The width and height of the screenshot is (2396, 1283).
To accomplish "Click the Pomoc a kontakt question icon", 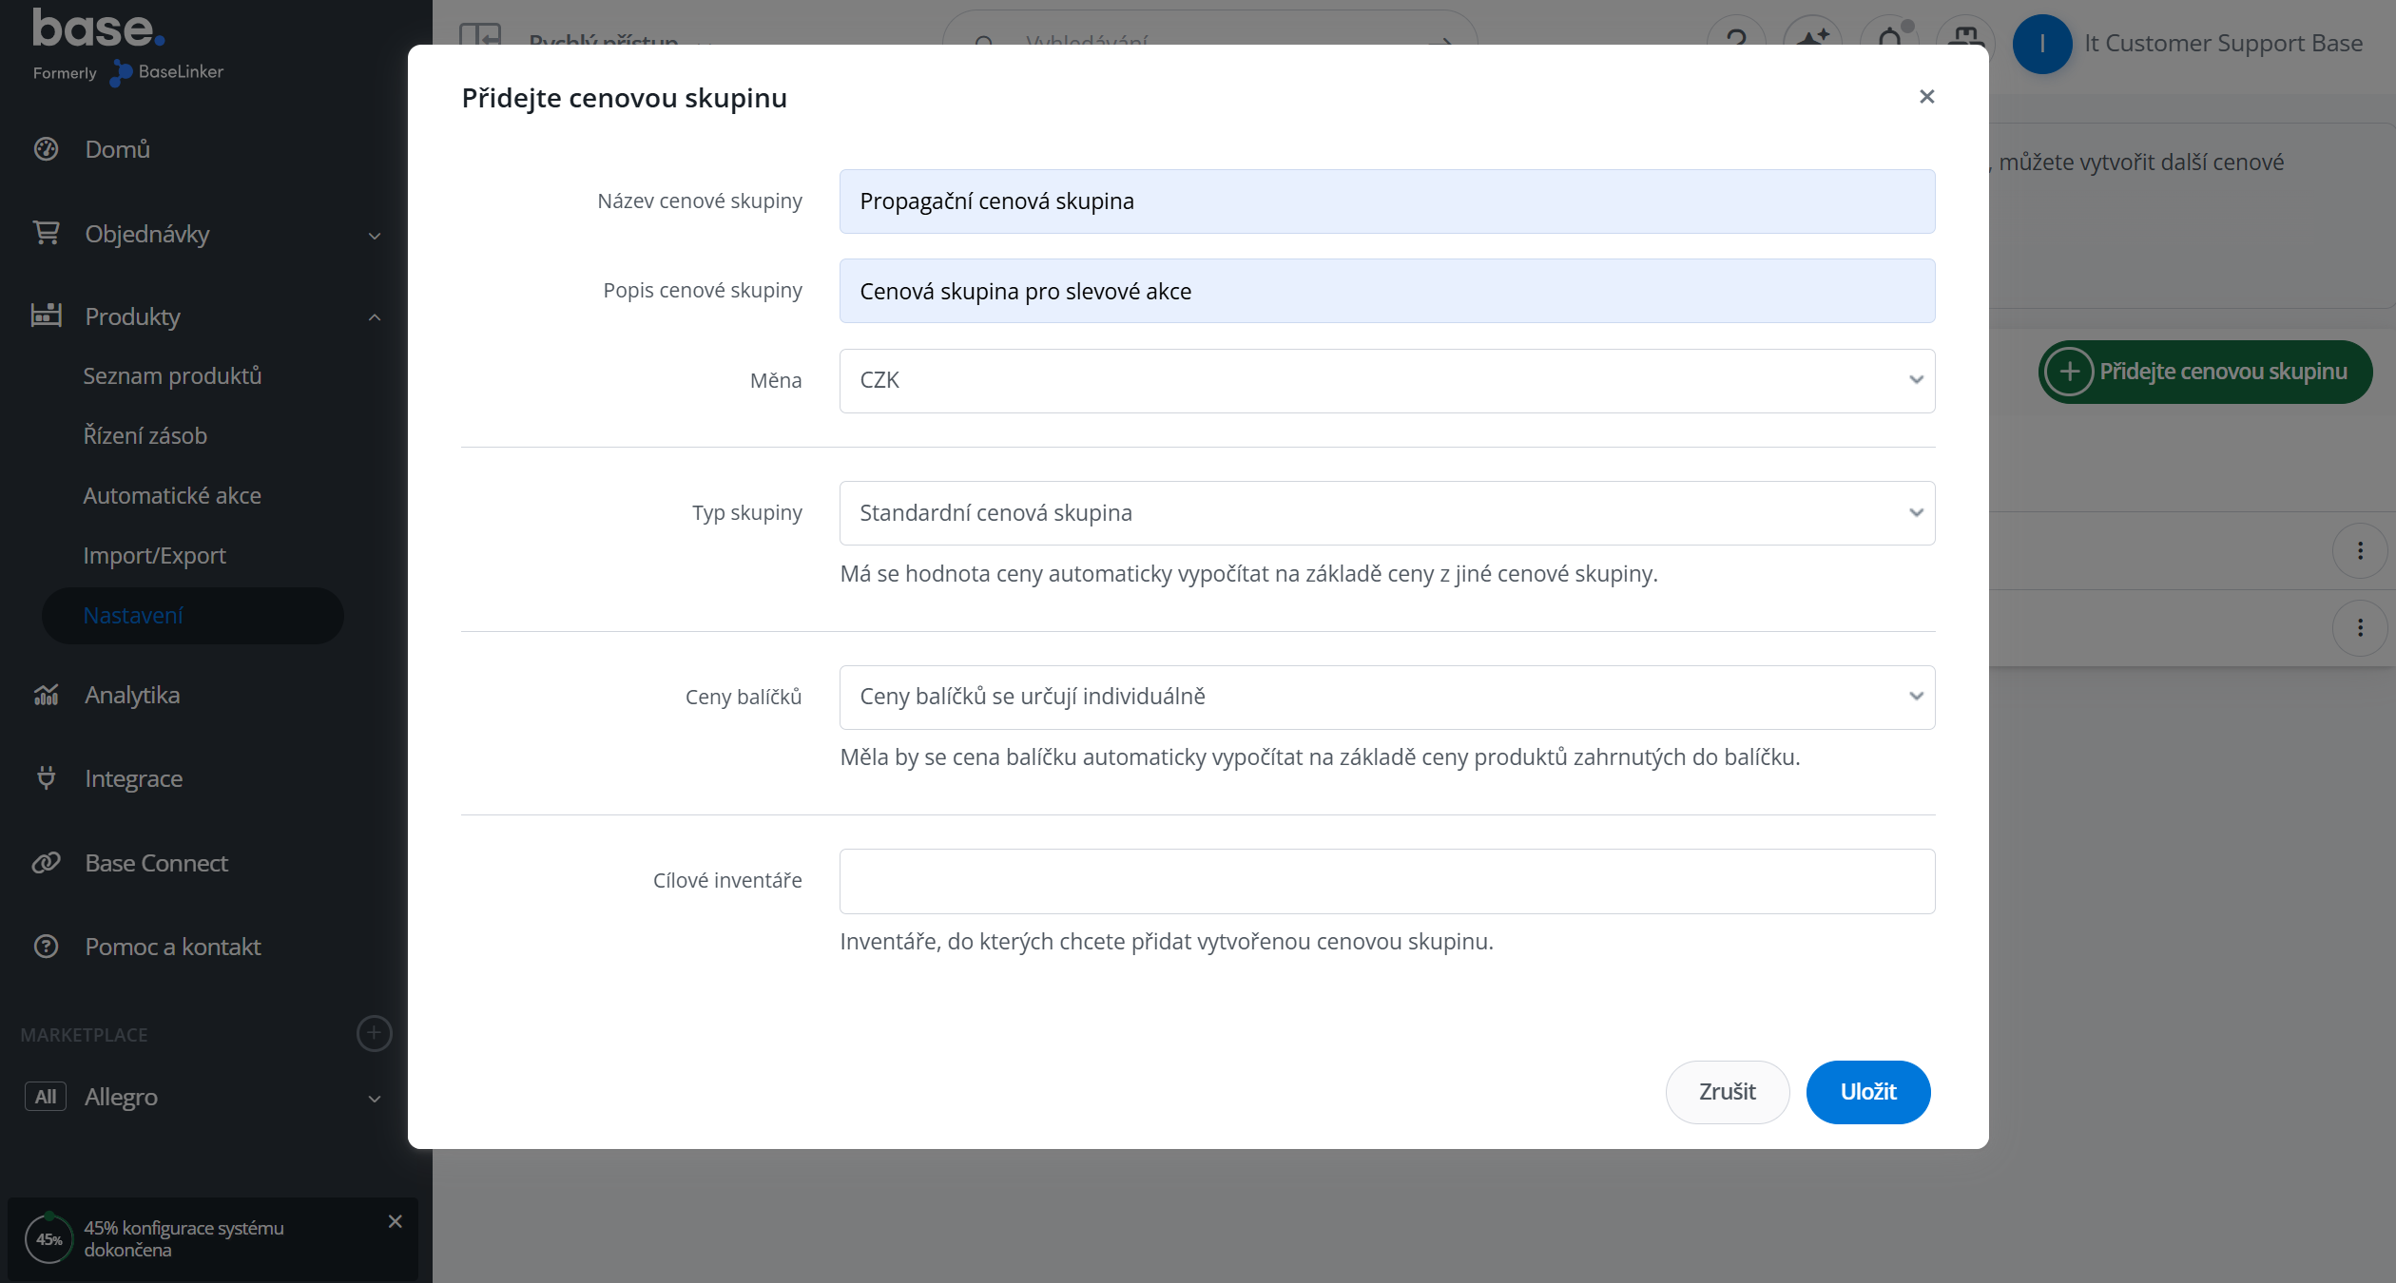I will (47, 947).
